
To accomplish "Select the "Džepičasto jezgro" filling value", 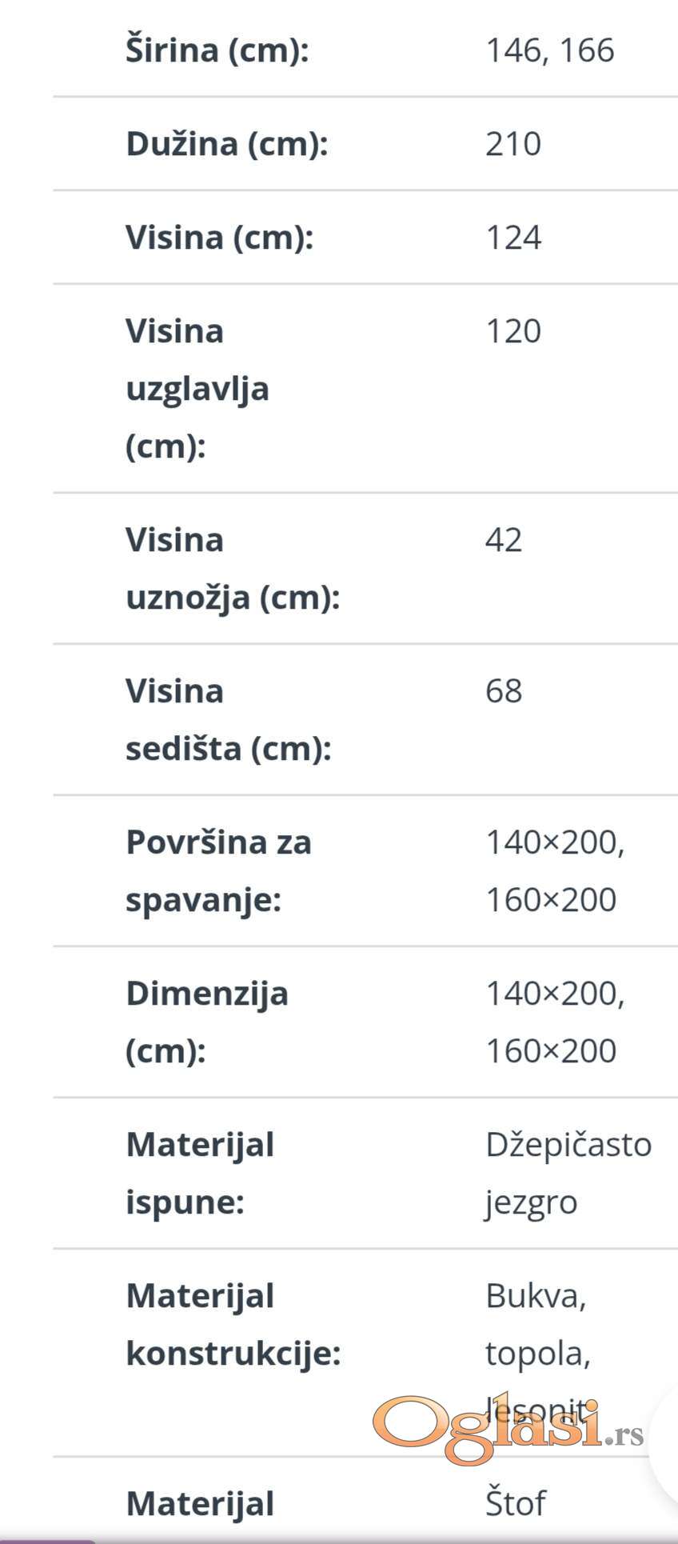I will tap(568, 1174).
